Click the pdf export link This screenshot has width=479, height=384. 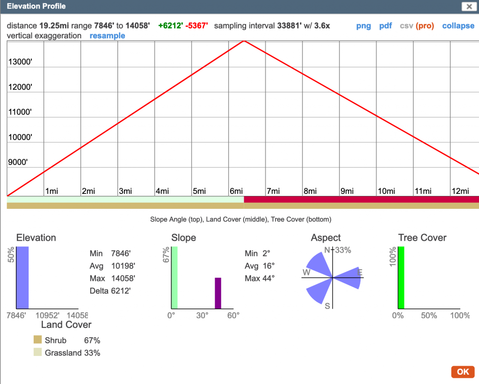click(385, 26)
